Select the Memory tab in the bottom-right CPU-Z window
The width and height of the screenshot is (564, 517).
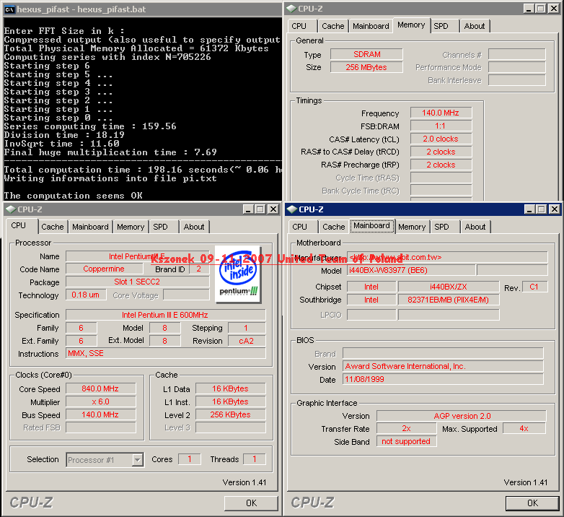click(x=412, y=227)
